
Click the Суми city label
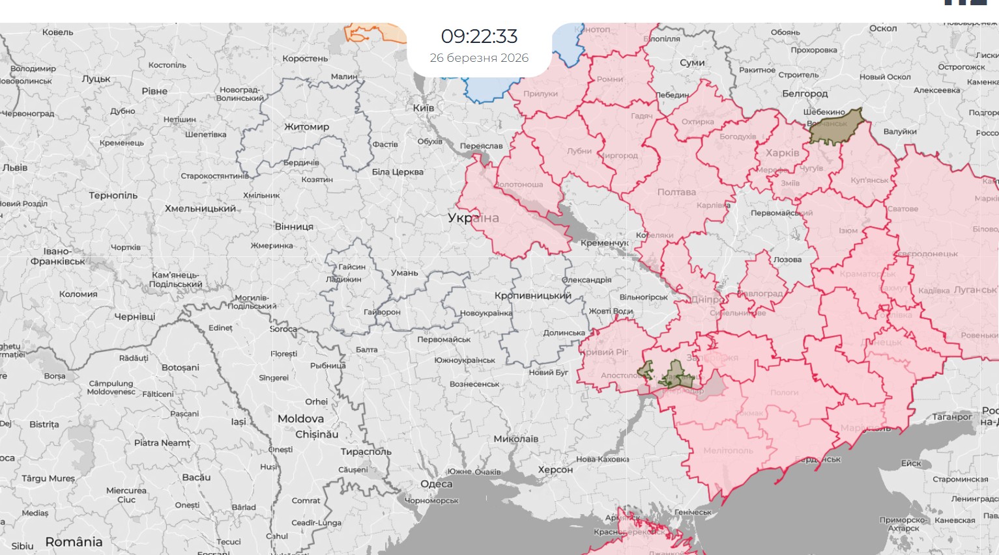click(x=692, y=62)
